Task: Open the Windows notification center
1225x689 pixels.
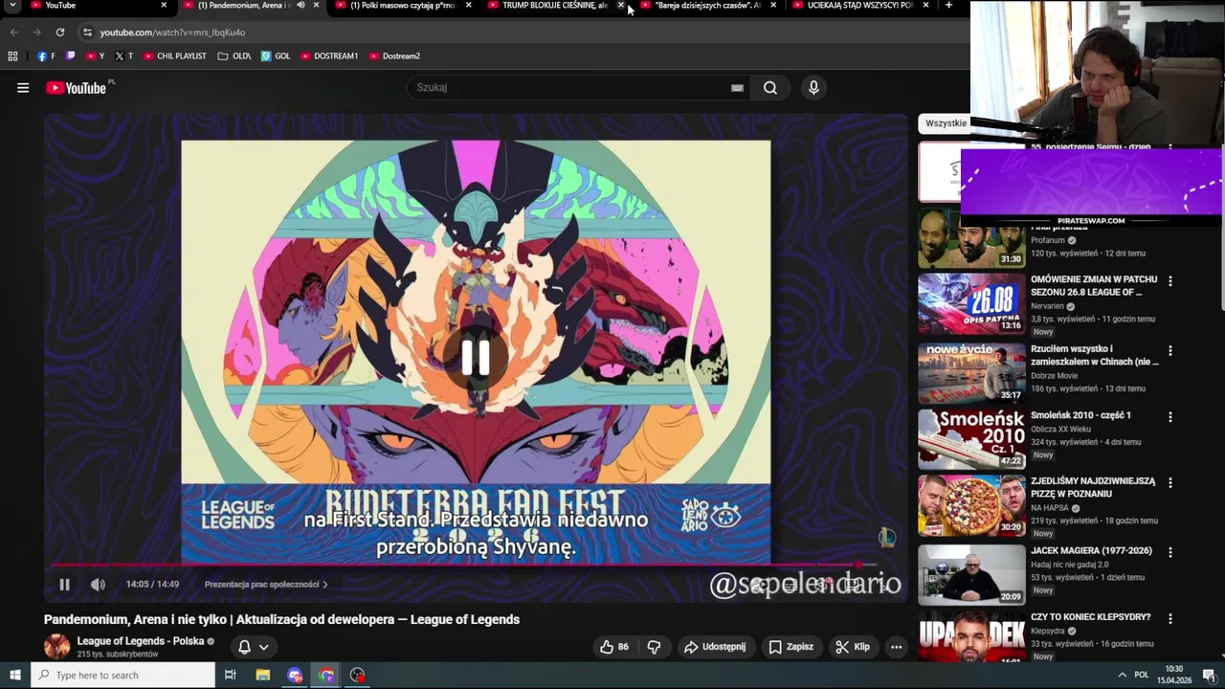Action: click(x=1209, y=675)
